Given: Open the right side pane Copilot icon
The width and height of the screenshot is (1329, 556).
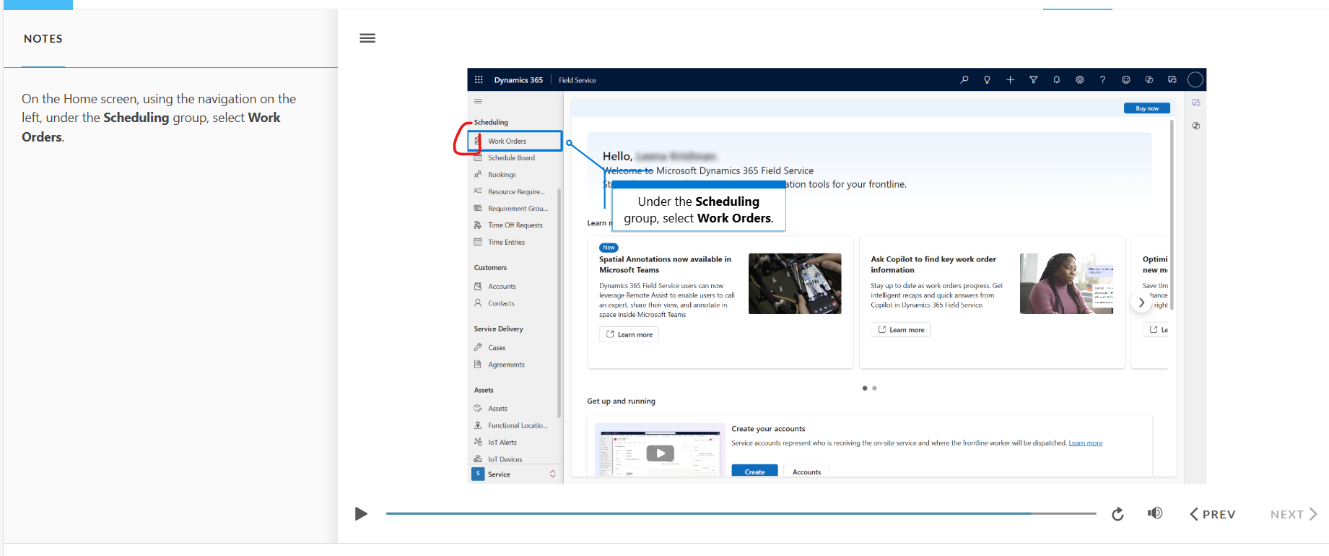Looking at the screenshot, I should pyautogui.click(x=1196, y=126).
